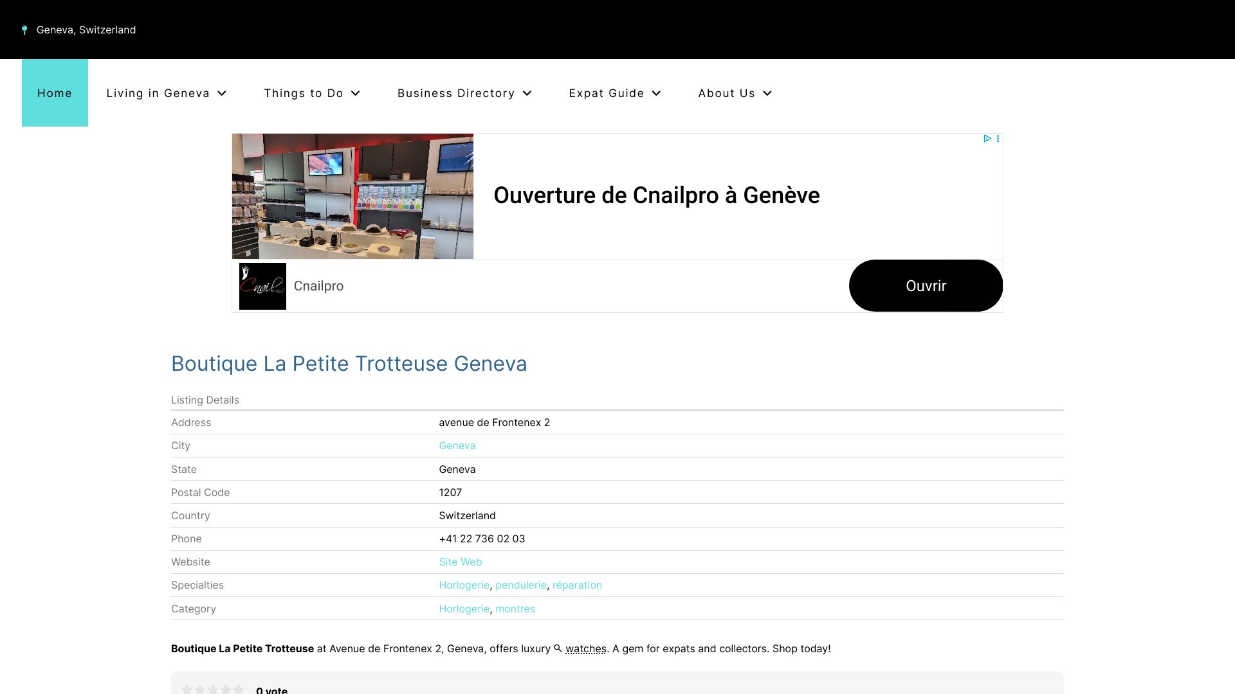Click the Horlogerie category link

click(x=464, y=609)
